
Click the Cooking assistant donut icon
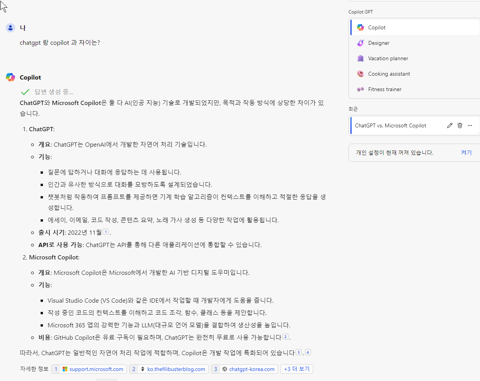tap(360, 74)
